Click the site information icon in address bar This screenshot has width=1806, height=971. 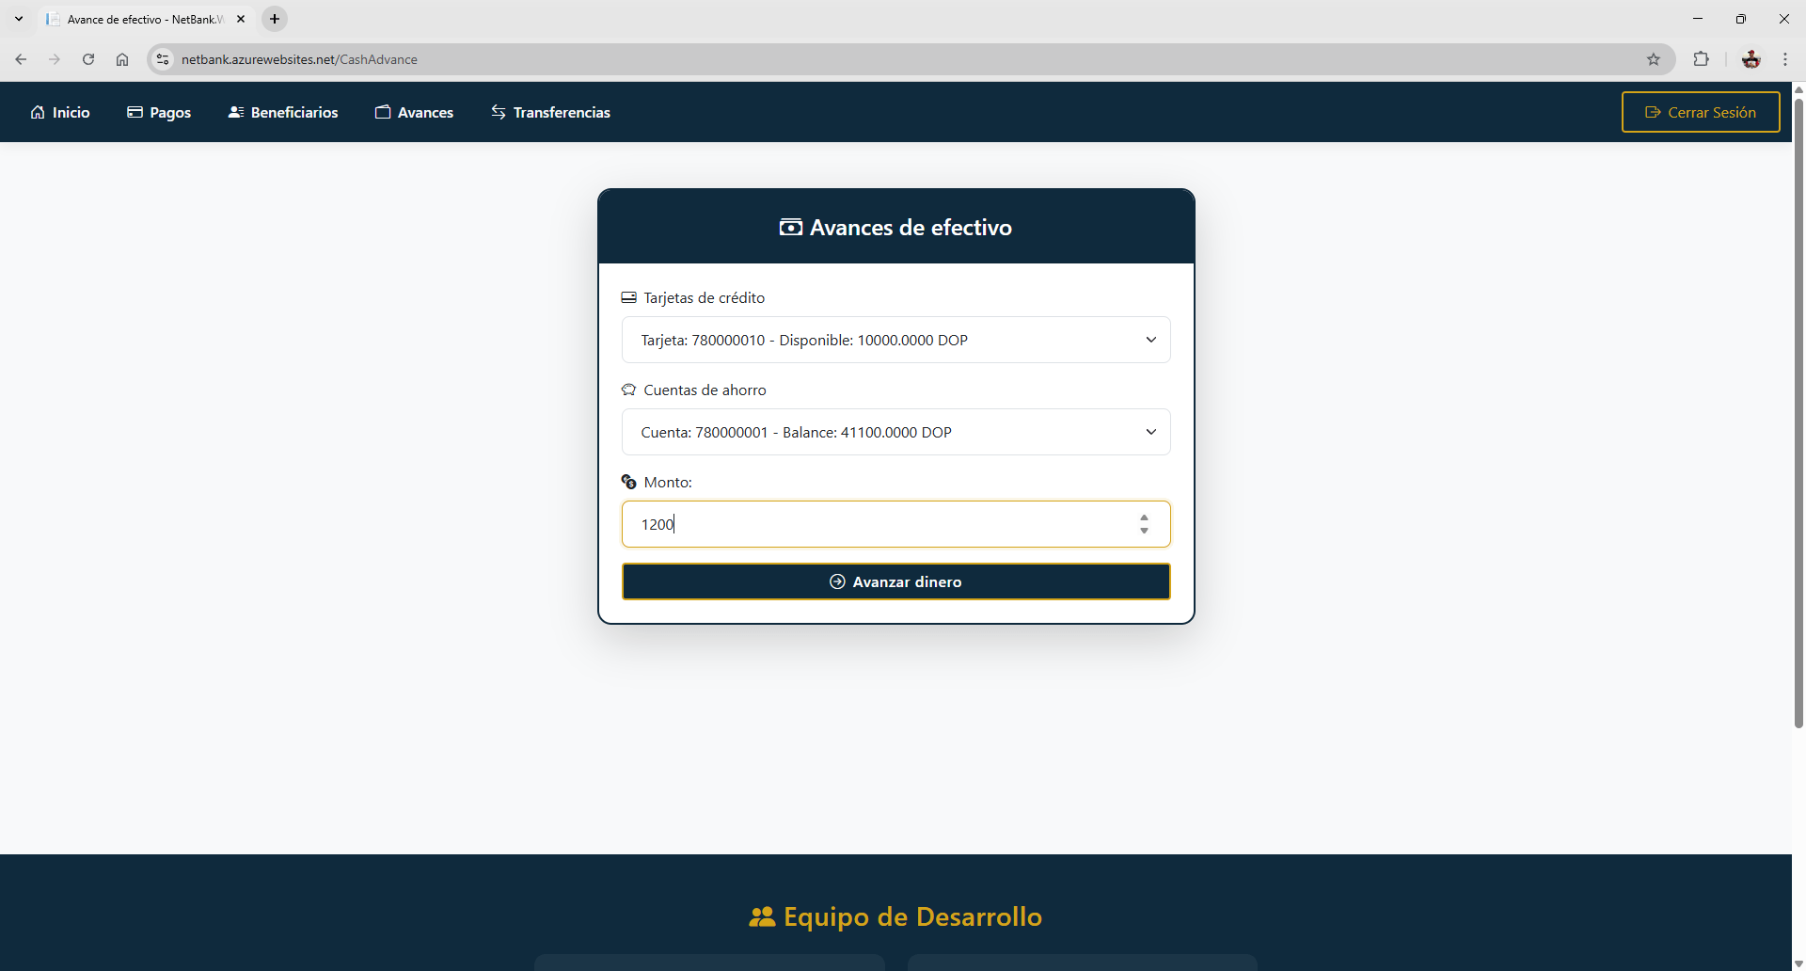tap(163, 59)
